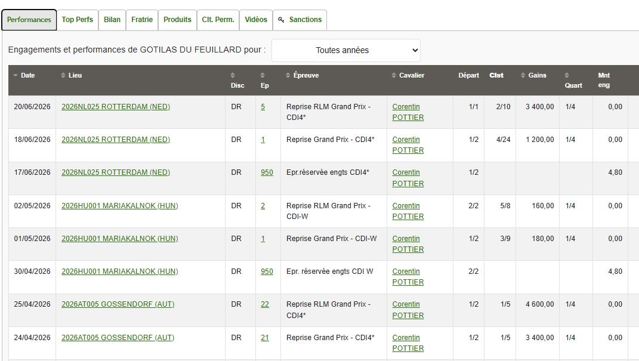The image size is (639, 361).
Task: Sort by Épreuve column arrows
Action: pyautogui.click(x=288, y=75)
